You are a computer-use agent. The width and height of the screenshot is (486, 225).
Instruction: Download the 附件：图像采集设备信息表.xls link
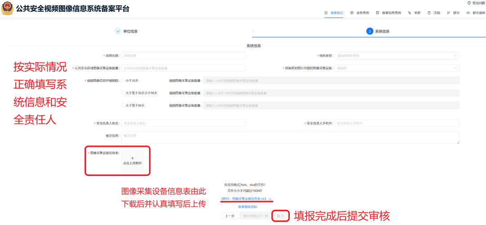click(x=243, y=198)
